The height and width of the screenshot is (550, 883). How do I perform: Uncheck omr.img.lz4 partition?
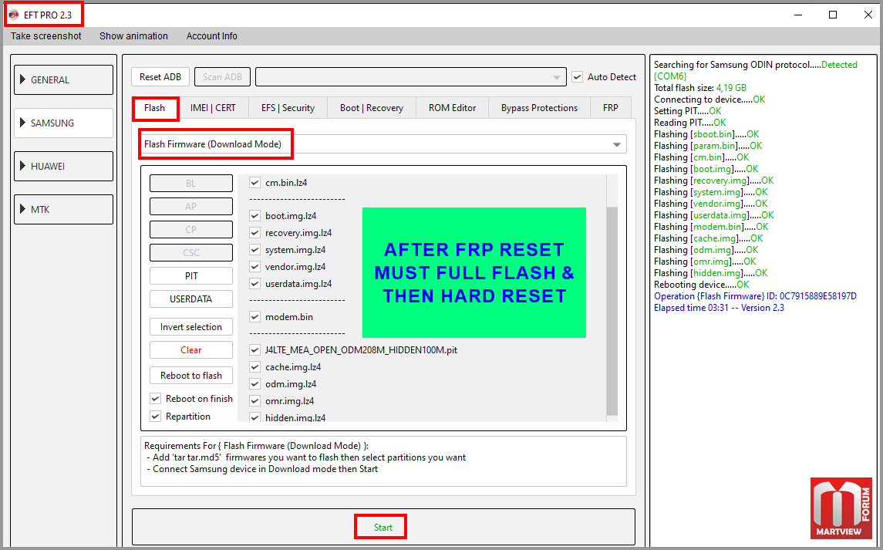pos(255,400)
